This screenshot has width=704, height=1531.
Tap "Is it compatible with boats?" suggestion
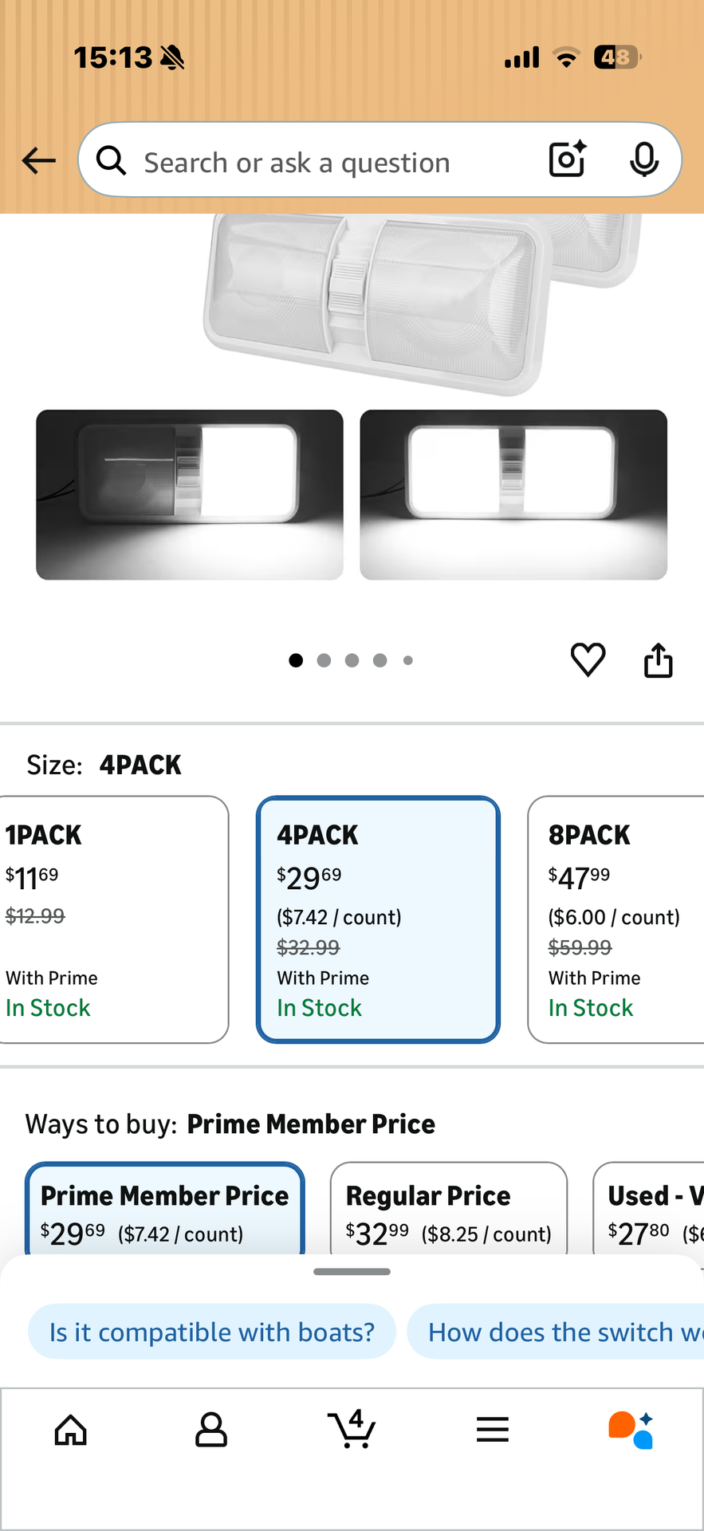click(x=212, y=1332)
